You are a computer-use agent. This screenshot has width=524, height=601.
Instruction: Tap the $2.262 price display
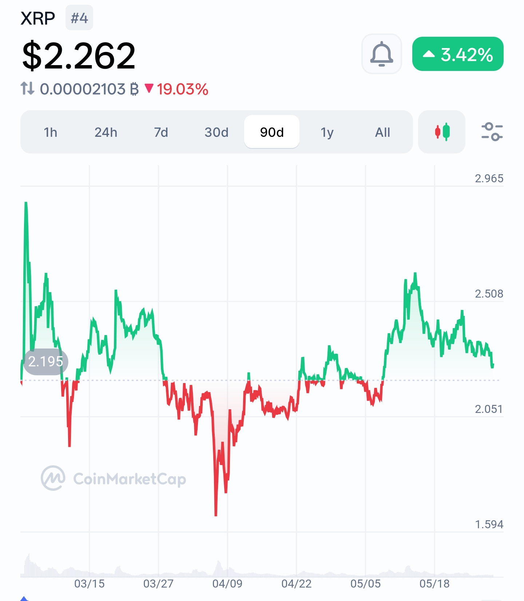[x=79, y=56]
